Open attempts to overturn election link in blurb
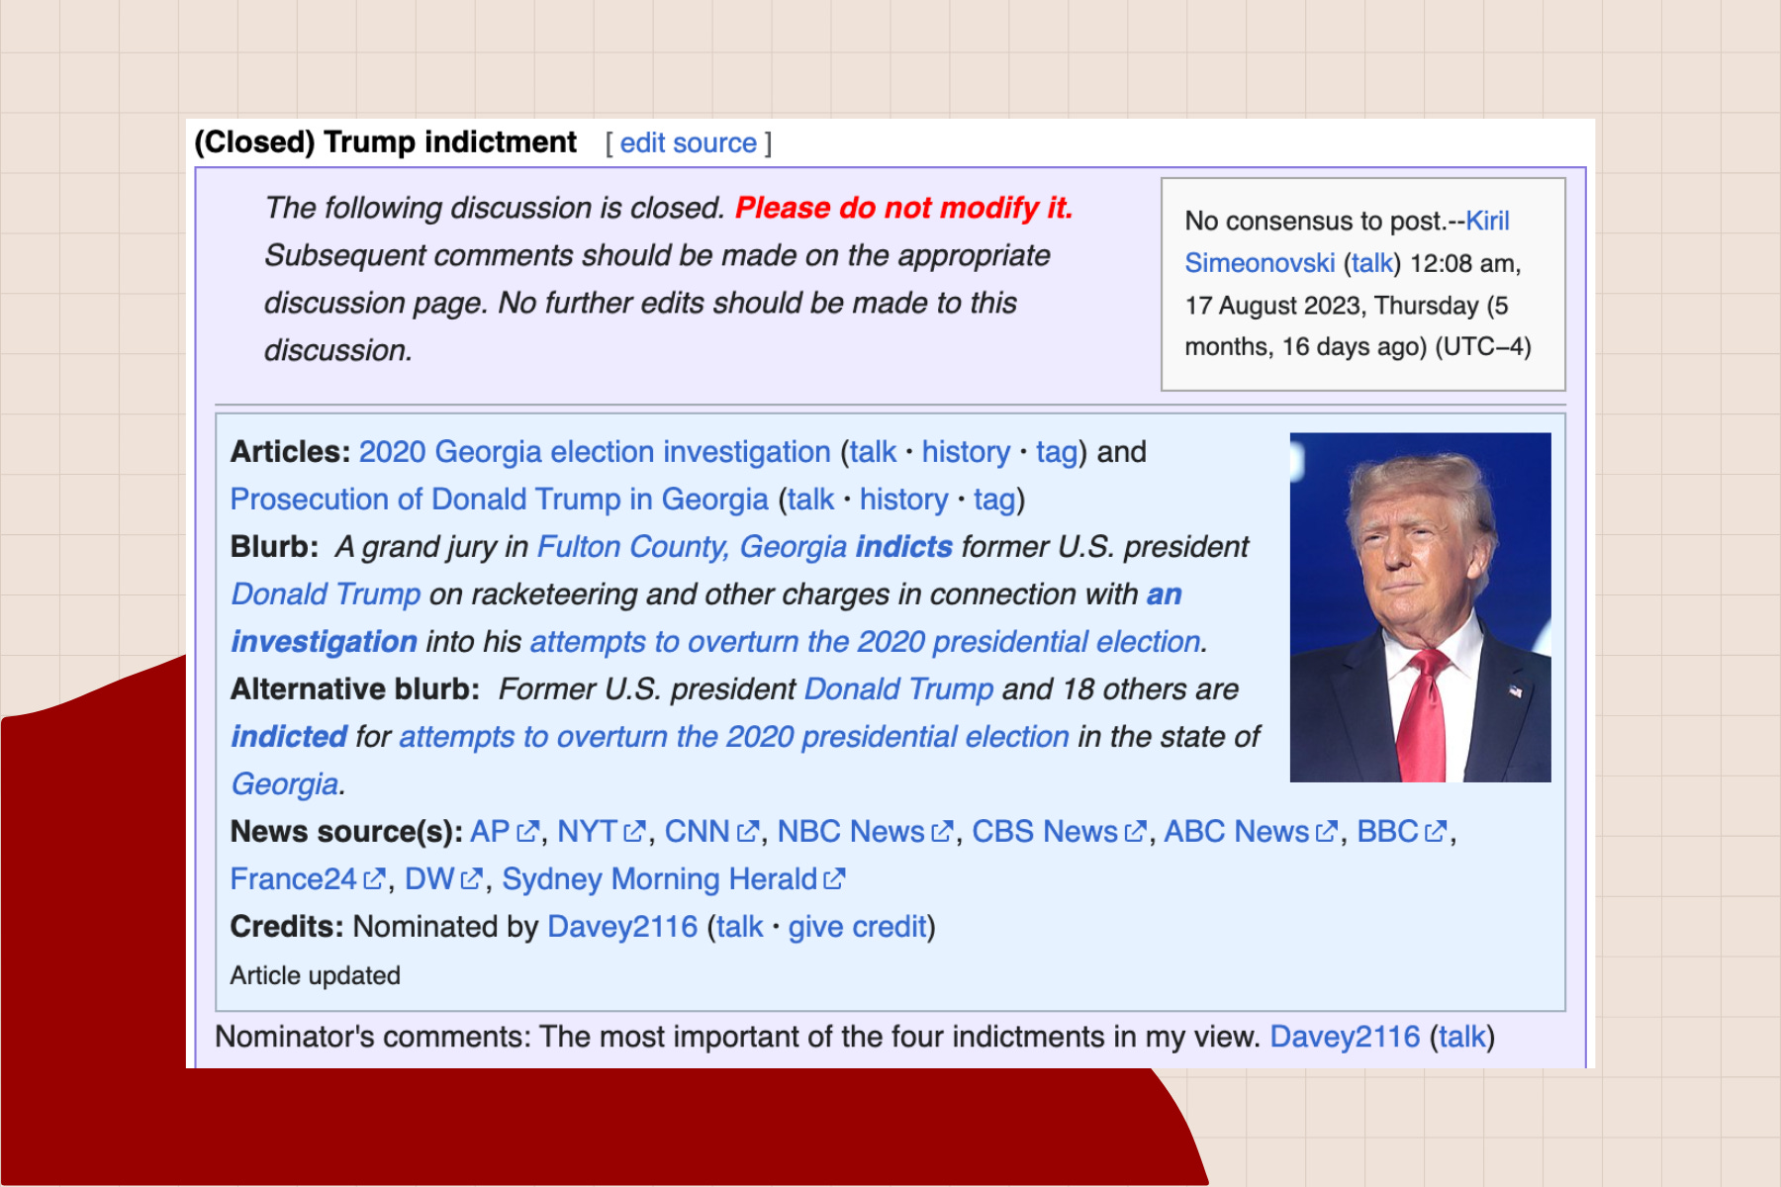The height and width of the screenshot is (1187, 1781). (x=866, y=642)
